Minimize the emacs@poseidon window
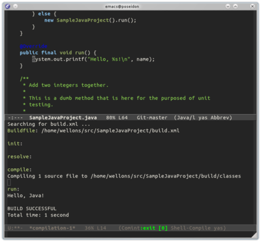This screenshot has width=261, height=242. 228,7
